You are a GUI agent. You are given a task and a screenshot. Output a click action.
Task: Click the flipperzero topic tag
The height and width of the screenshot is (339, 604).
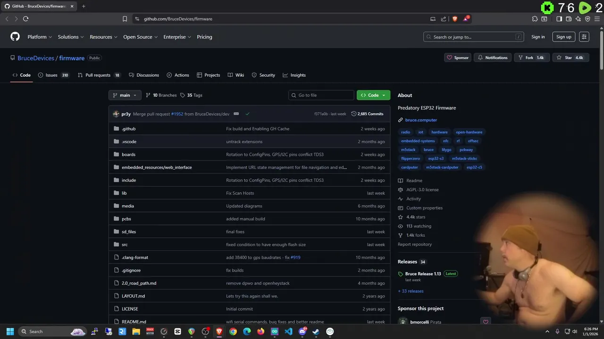click(411, 159)
